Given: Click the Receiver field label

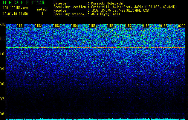Looking at the screenshot, I should (61, 10).
